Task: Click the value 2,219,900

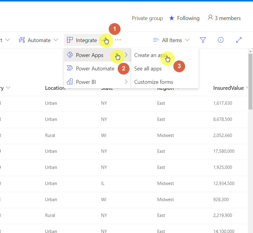Action: click(x=222, y=215)
